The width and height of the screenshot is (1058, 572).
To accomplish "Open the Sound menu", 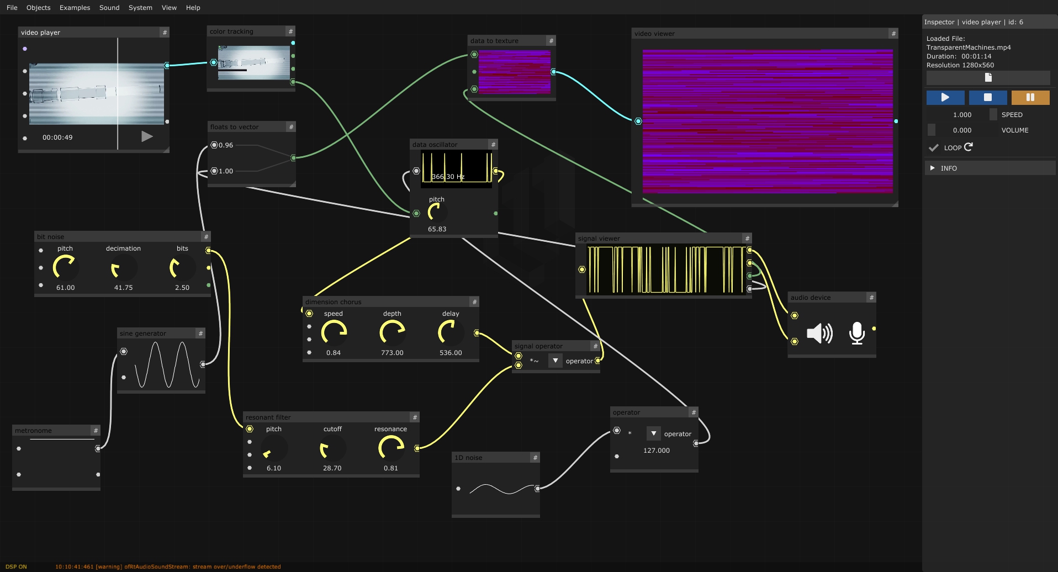I will pyautogui.click(x=109, y=7).
